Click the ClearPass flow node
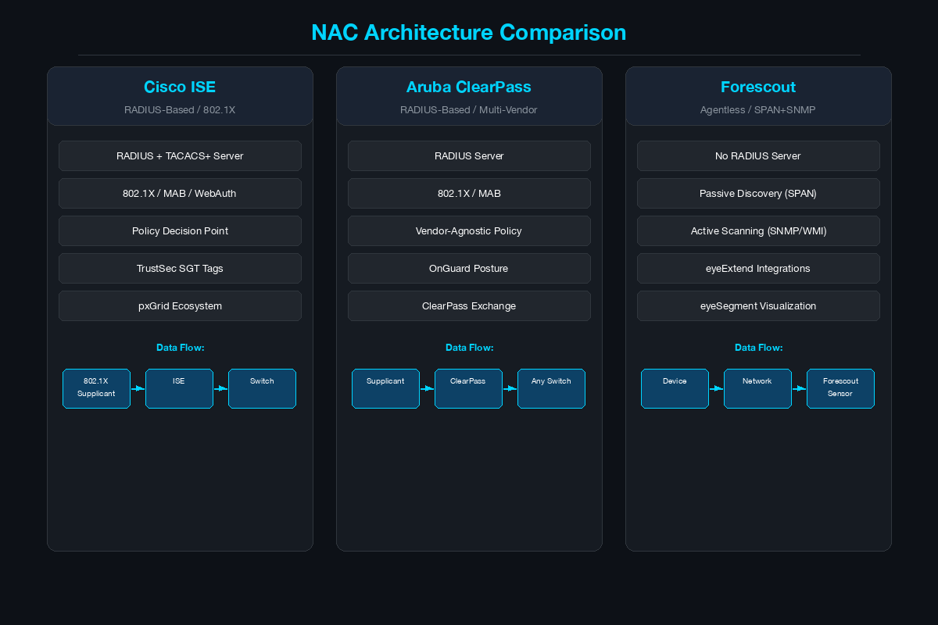 [x=468, y=388]
